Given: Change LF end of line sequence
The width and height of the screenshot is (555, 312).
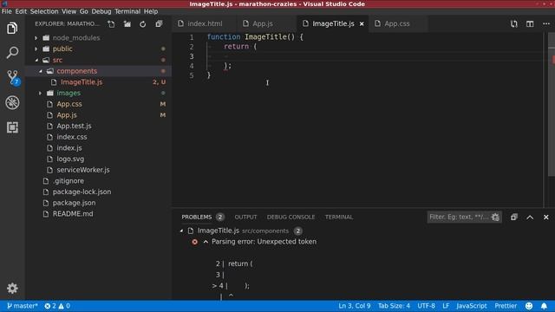Looking at the screenshot, I should (x=446, y=306).
